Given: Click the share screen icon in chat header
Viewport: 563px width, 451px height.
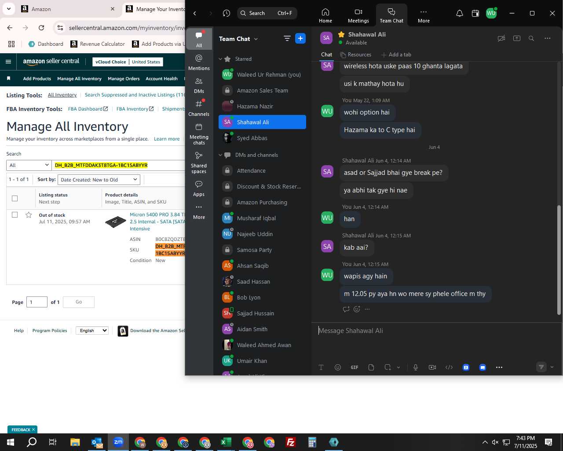Looking at the screenshot, I should [x=517, y=38].
